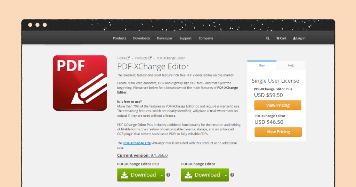The height and width of the screenshot is (187, 356).
Task: Switch to the Buy tab
Action: click(262, 65)
